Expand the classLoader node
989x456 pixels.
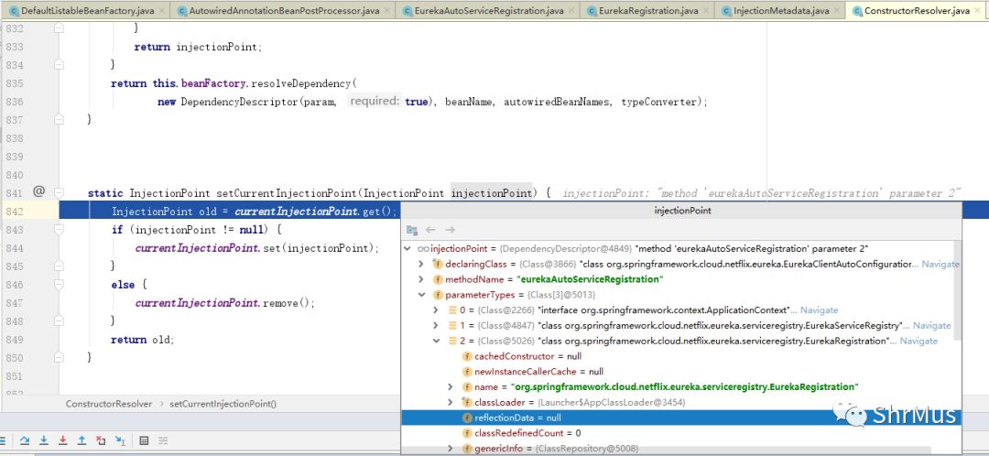(x=451, y=402)
